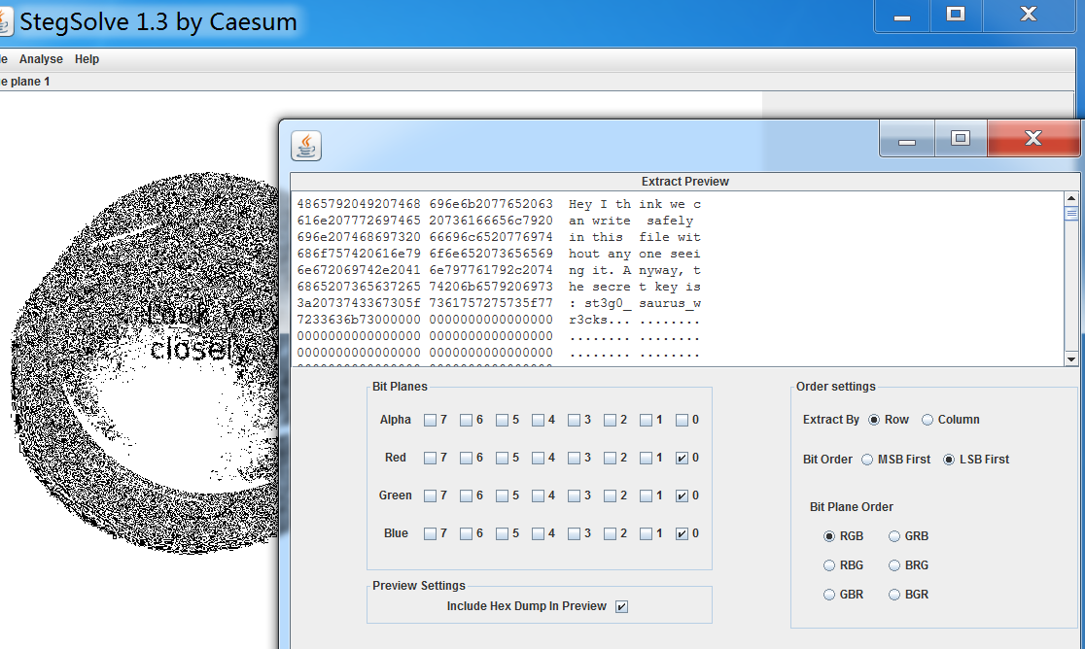Check Alpha bit plane 7
Viewport: 1085px width, 649px height.
tap(431, 421)
